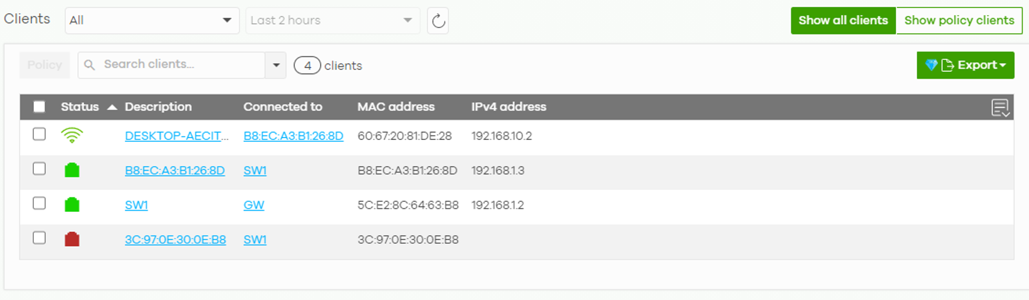The image size is (1029, 300).
Task: Click the refresh clients icon
Action: coord(438,21)
